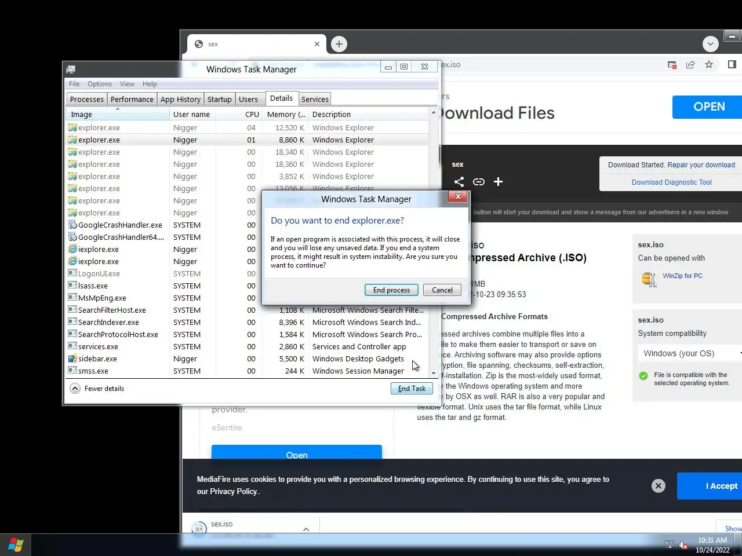The image size is (742, 556).
Task: Switch to the App History tab
Action: coord(180,100)
